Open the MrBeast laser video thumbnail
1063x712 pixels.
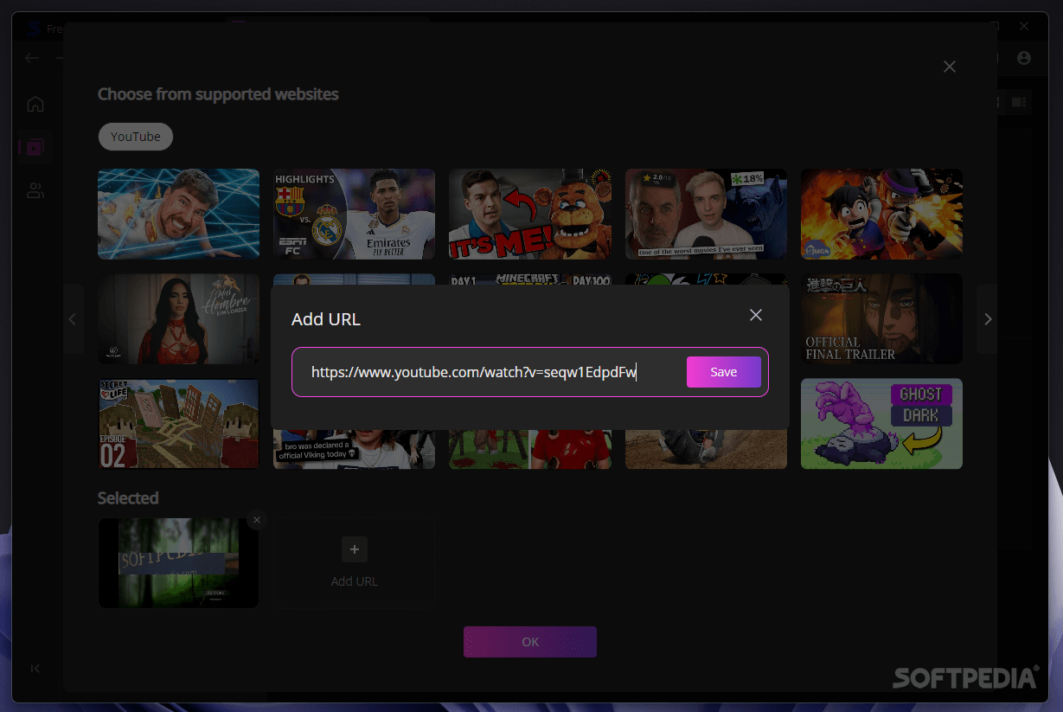coord(178,214)
